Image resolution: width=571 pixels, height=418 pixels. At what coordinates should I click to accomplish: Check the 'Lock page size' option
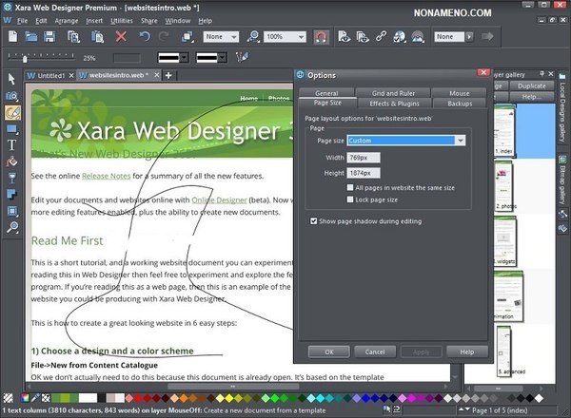click(350, 200)
